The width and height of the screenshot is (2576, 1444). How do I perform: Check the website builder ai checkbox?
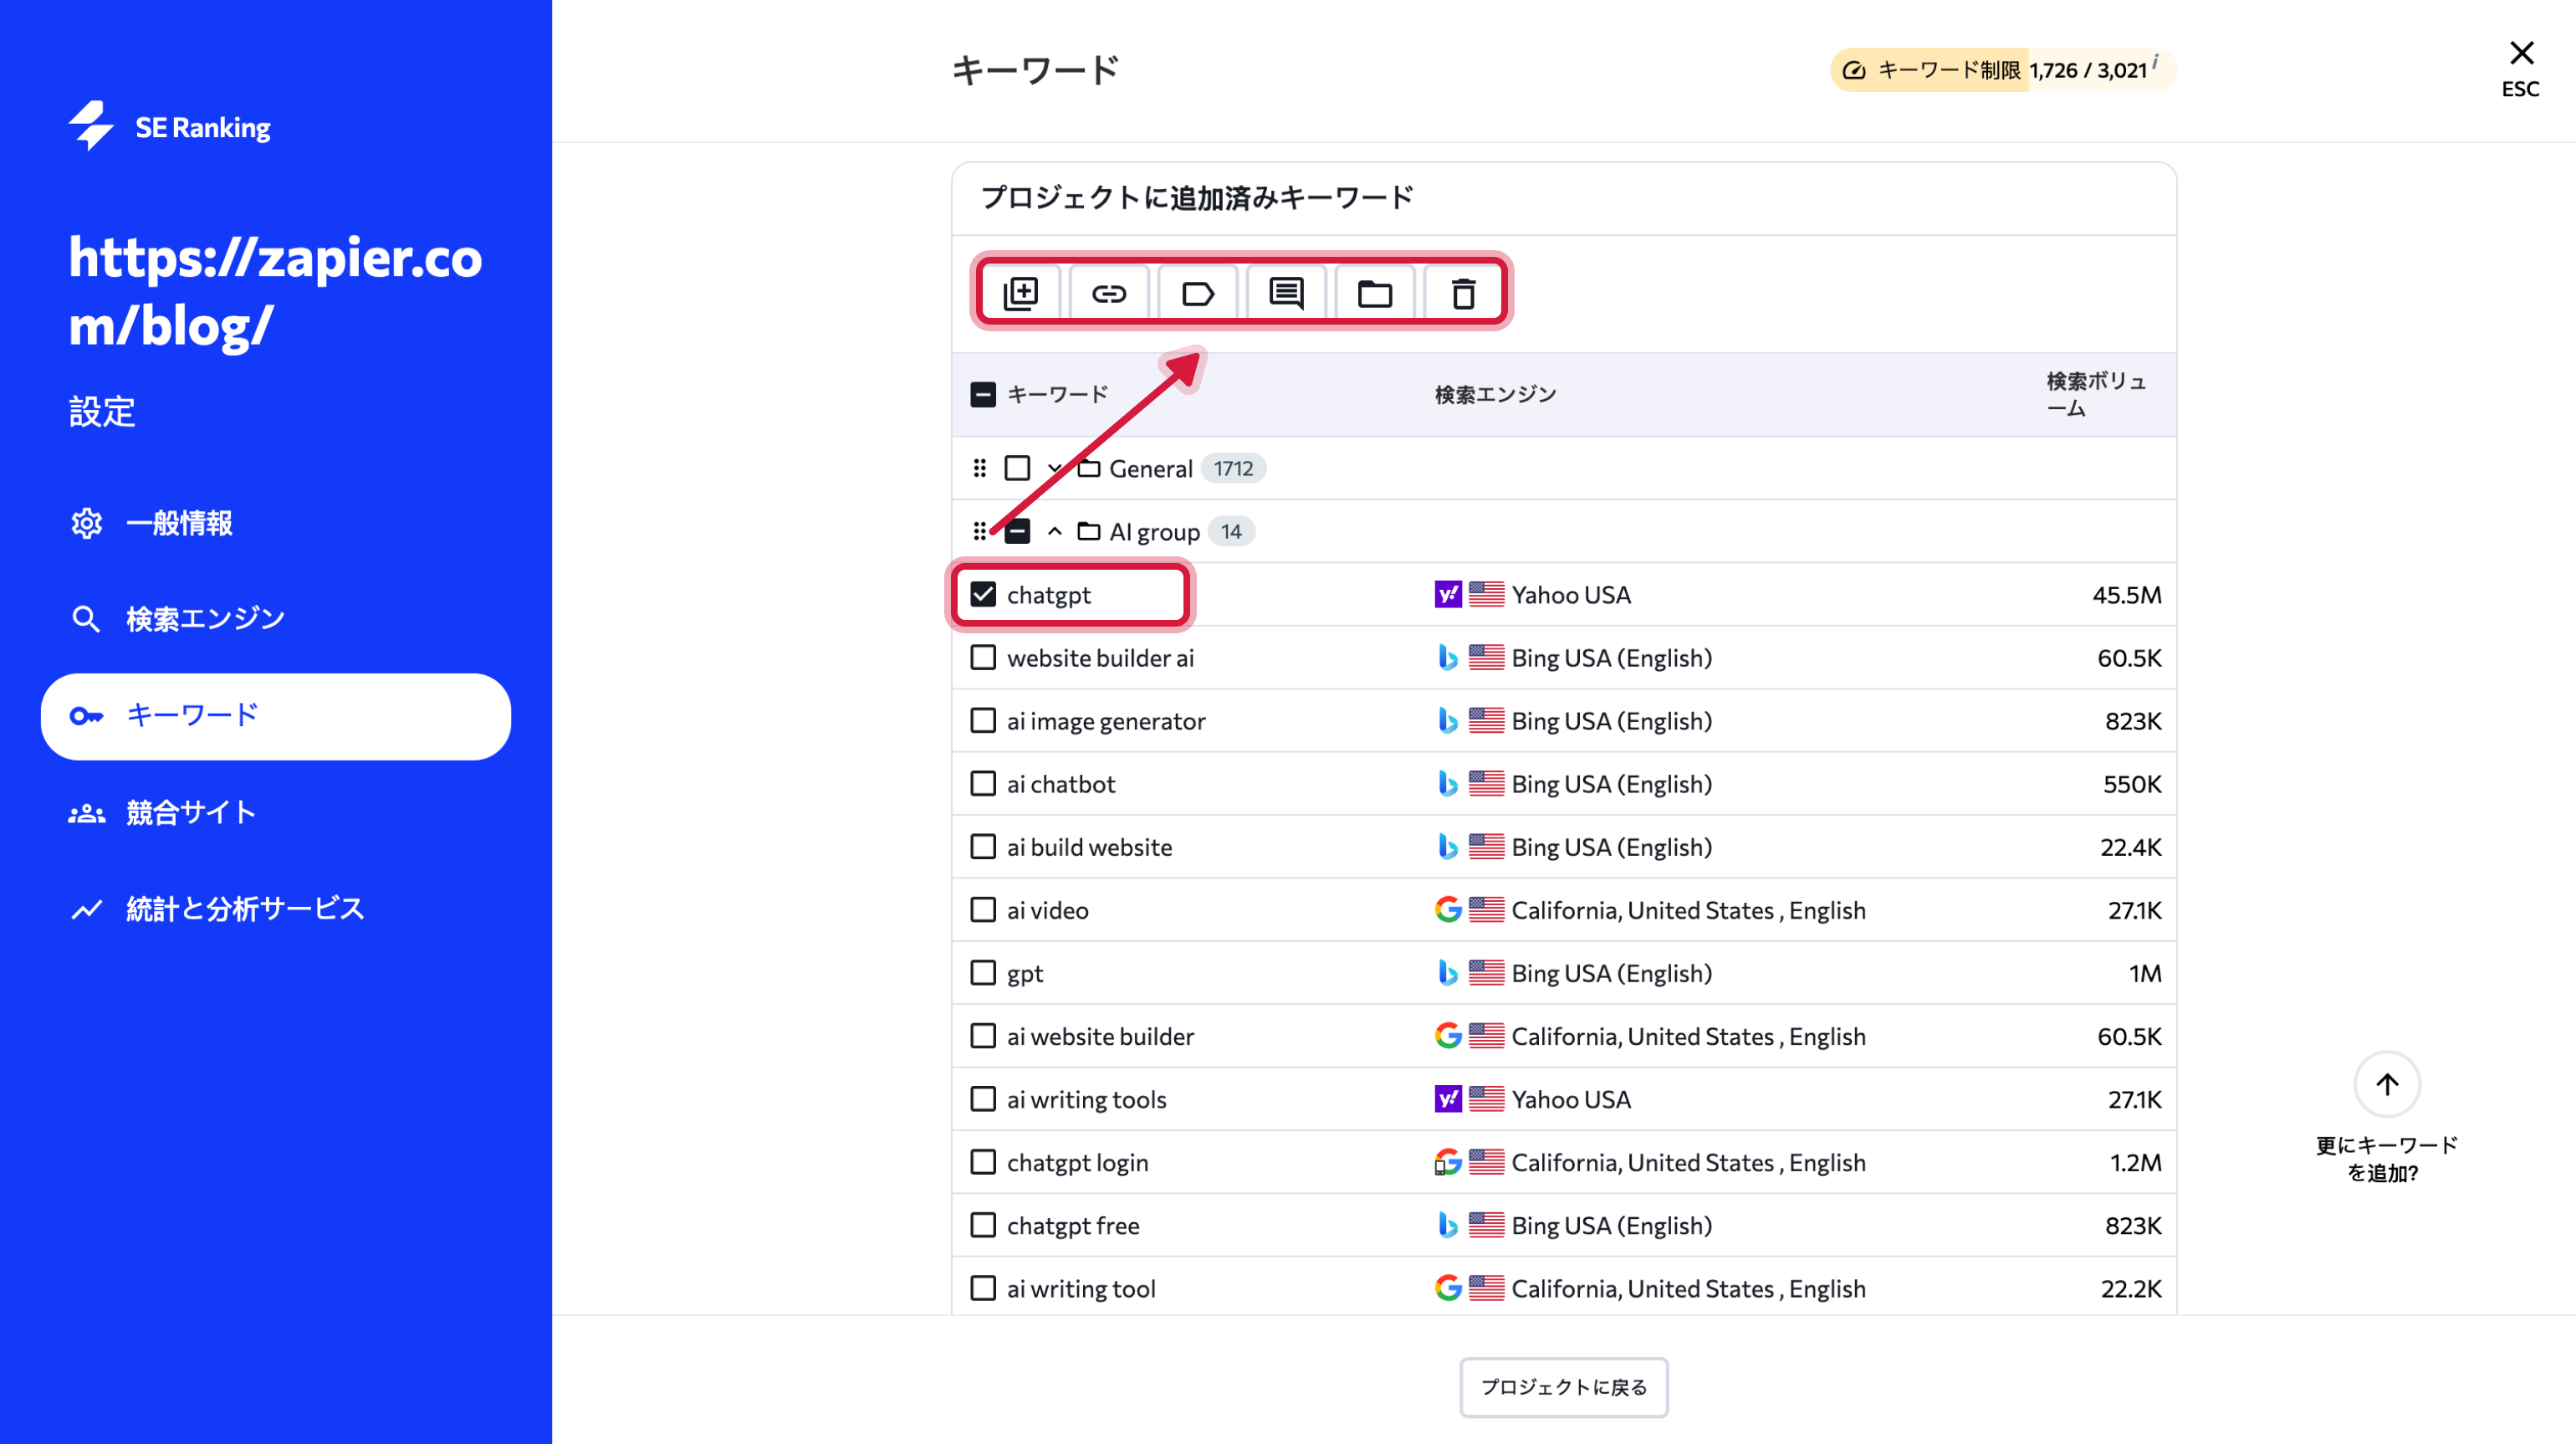click(983, 657)
